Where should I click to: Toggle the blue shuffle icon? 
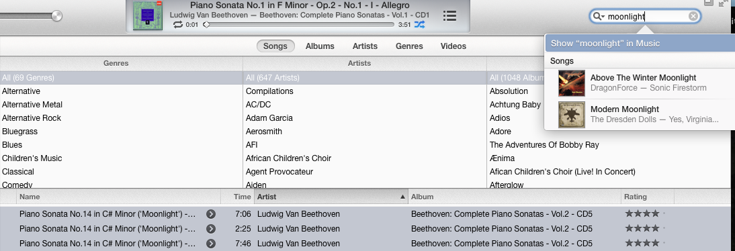(419, 25)
